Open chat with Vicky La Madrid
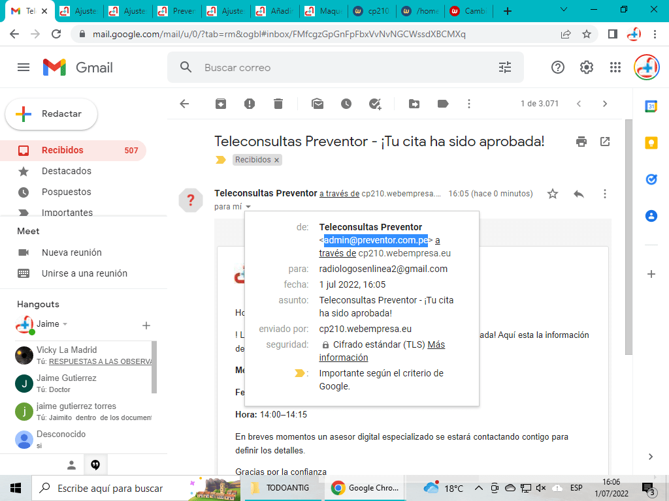 tap(83, 356)
